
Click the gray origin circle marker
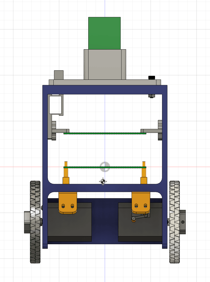pos(105,167)
